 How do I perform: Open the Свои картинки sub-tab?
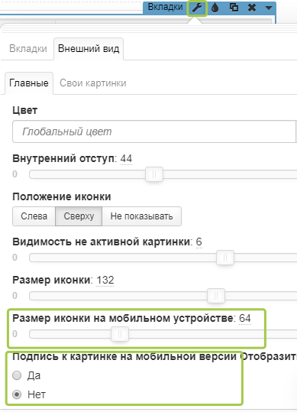tap(93, 83)
